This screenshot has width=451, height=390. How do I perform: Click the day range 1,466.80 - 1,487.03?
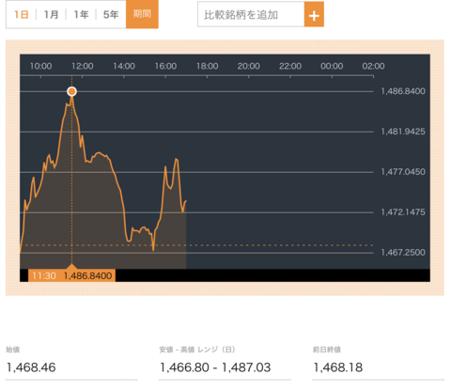click(x=215, y=367)
